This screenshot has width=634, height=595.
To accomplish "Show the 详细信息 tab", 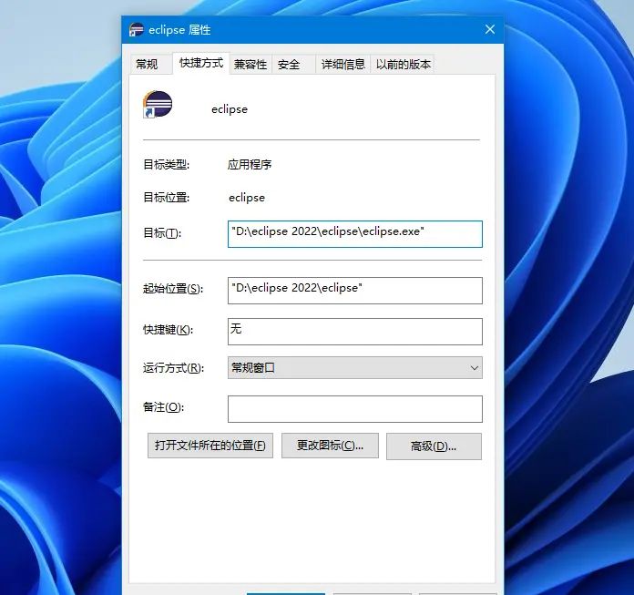I will (343, 64).
